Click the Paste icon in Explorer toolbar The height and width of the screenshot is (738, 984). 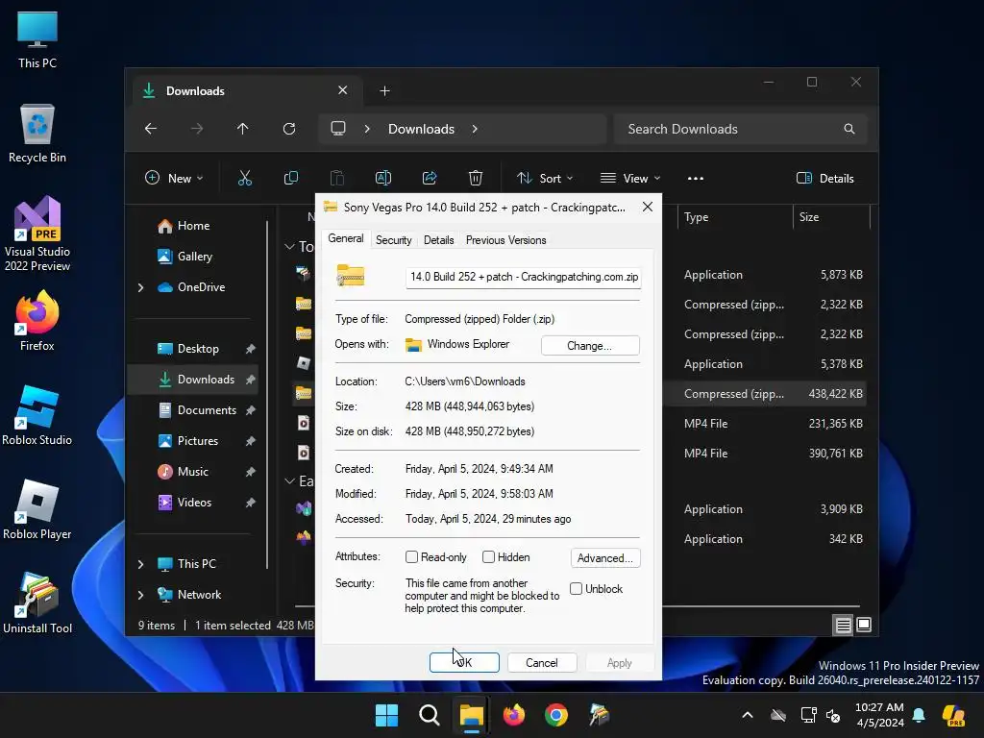(x=337, y=178)
